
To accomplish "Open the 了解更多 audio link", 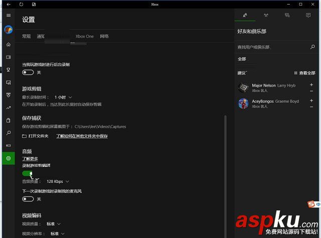I will [30, 158].
